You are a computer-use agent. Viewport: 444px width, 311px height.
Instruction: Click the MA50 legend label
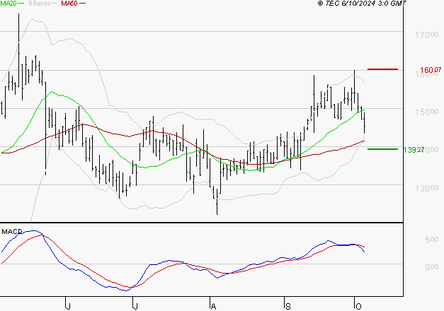(69, 4)
